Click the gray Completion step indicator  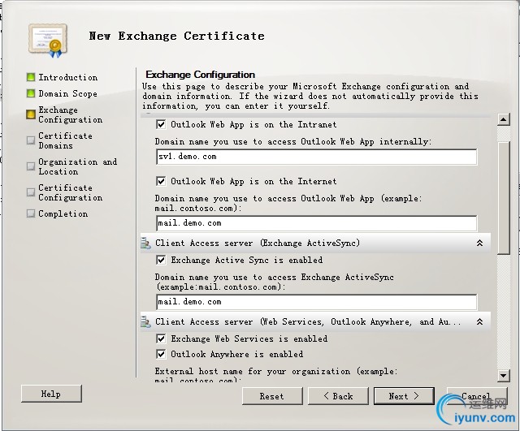tap(31, 213)
